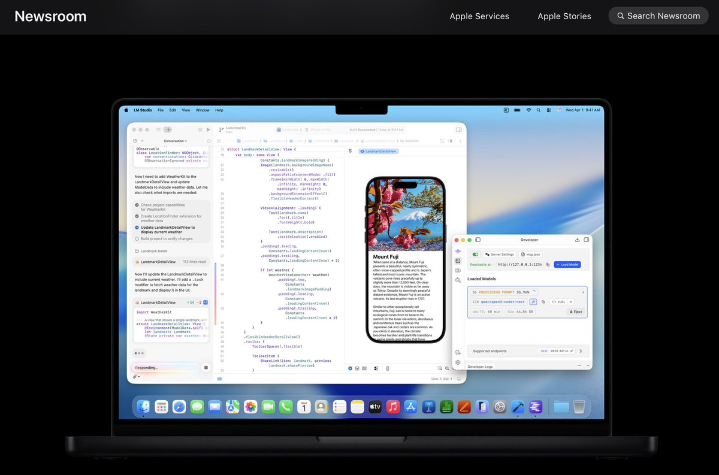This screenshot has width=719, height=475.
Task: Select step 'Build project to verify changes'
Action: coord(163,239)
